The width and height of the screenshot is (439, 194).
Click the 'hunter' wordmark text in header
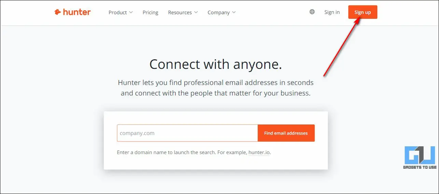click(x=77, y=12)
